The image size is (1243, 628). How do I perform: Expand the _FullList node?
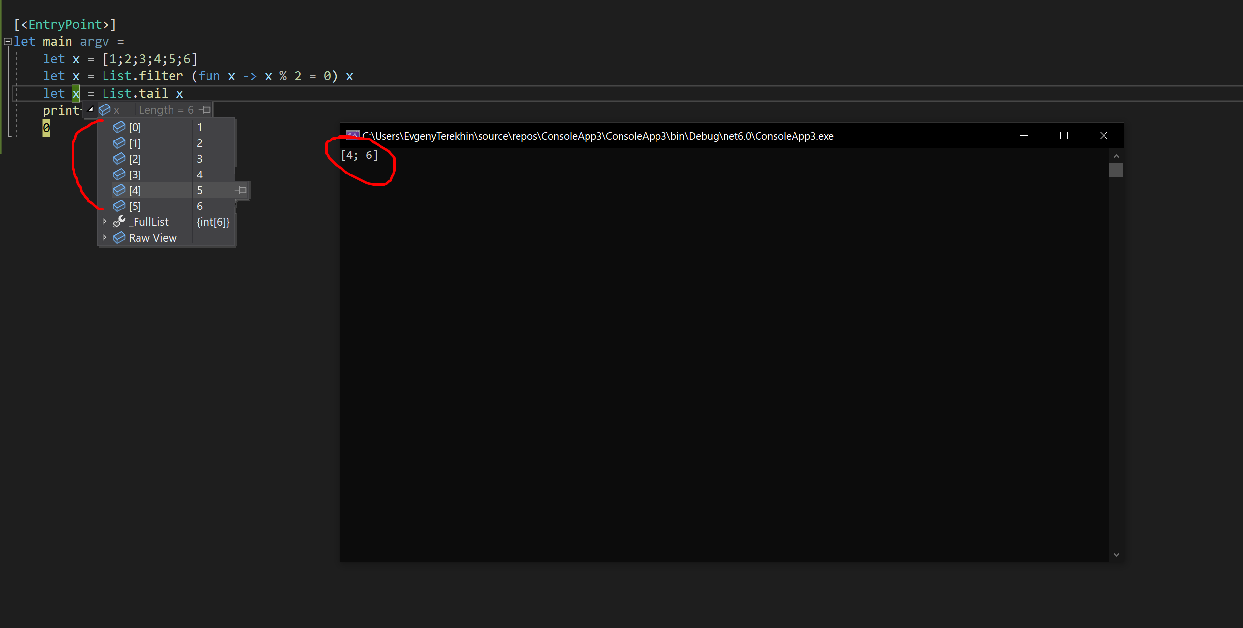[x=105, y=221]
